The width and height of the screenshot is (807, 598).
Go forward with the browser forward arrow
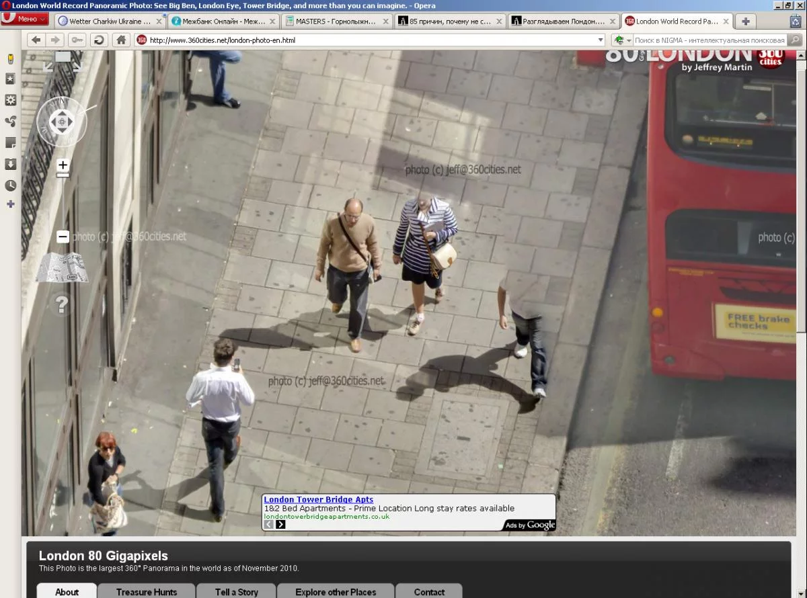pyautogui.click(x=56, y=40)
